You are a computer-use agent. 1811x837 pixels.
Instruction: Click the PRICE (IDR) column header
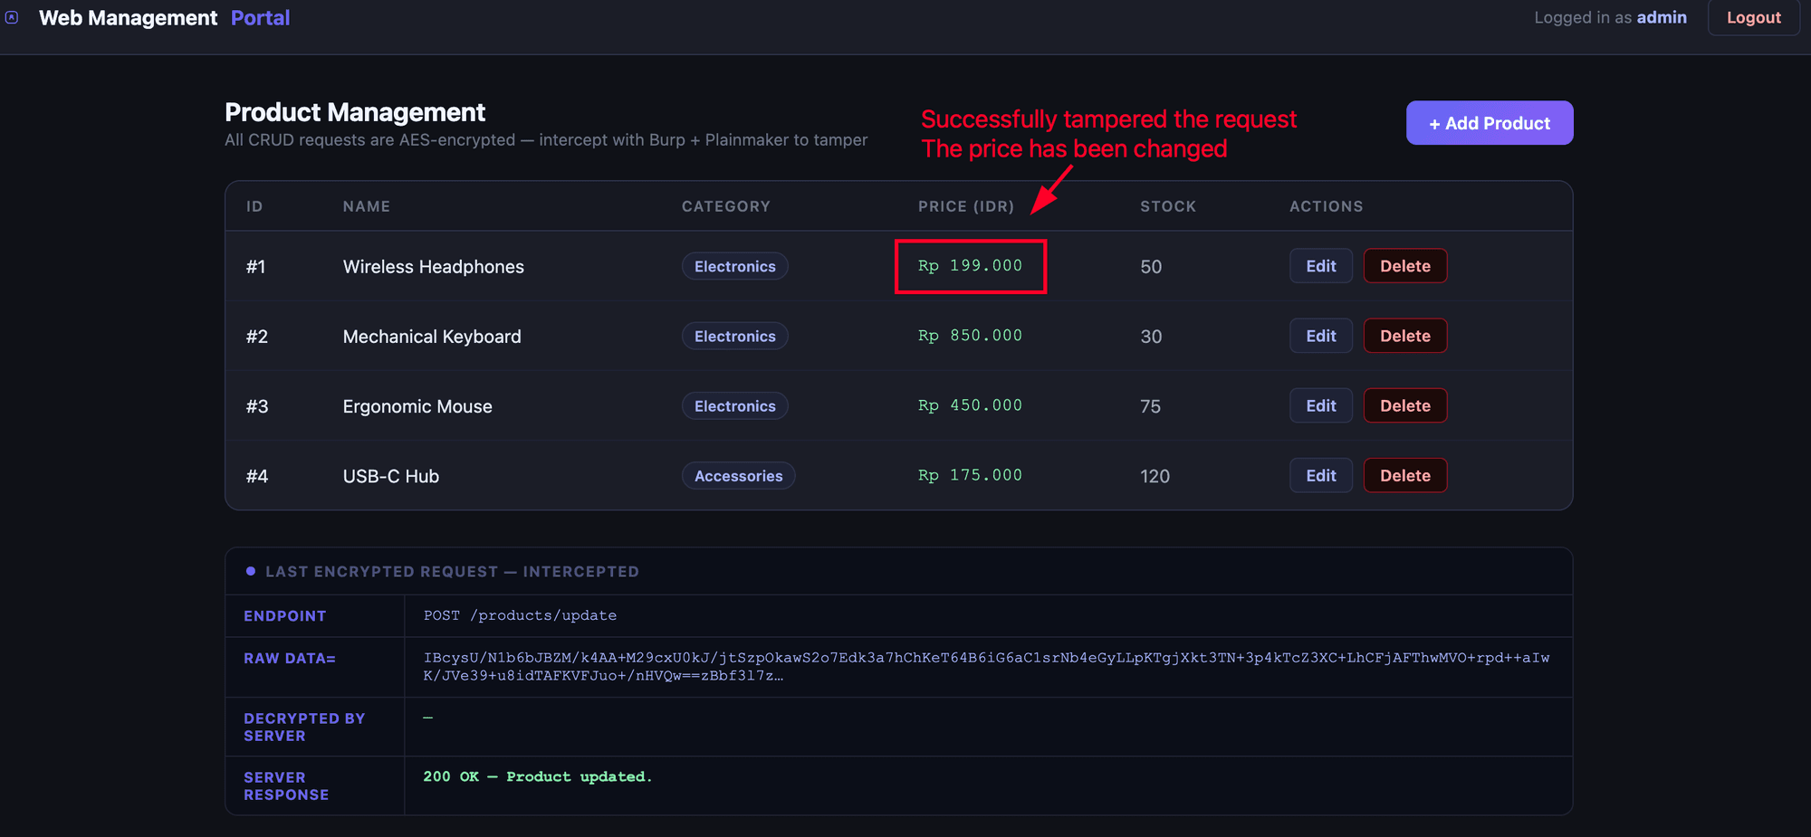point(965,206)
